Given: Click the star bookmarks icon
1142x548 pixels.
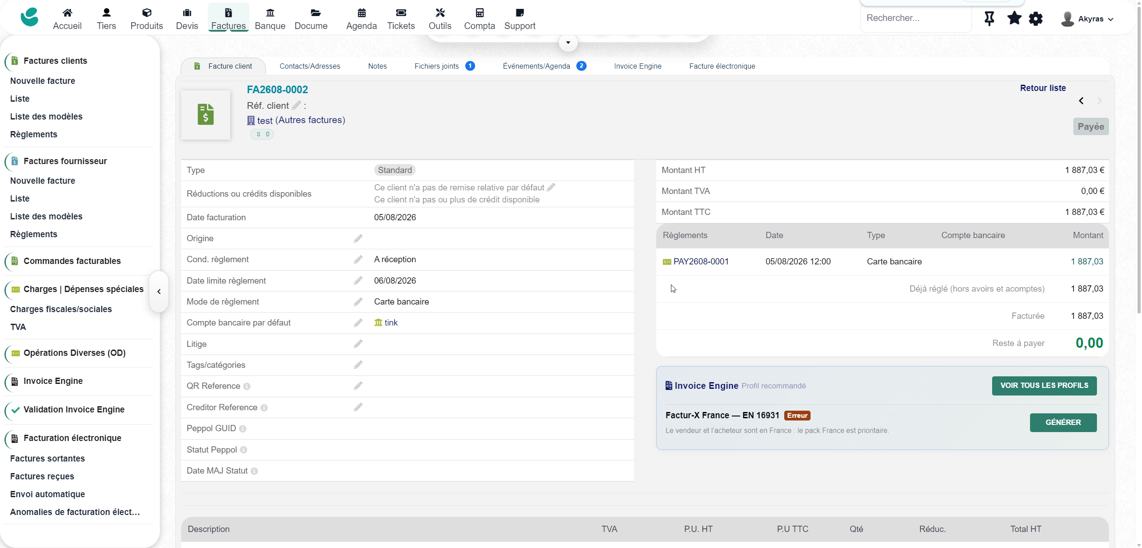Looking at the screenshot, I should [x=1014, y=18].
